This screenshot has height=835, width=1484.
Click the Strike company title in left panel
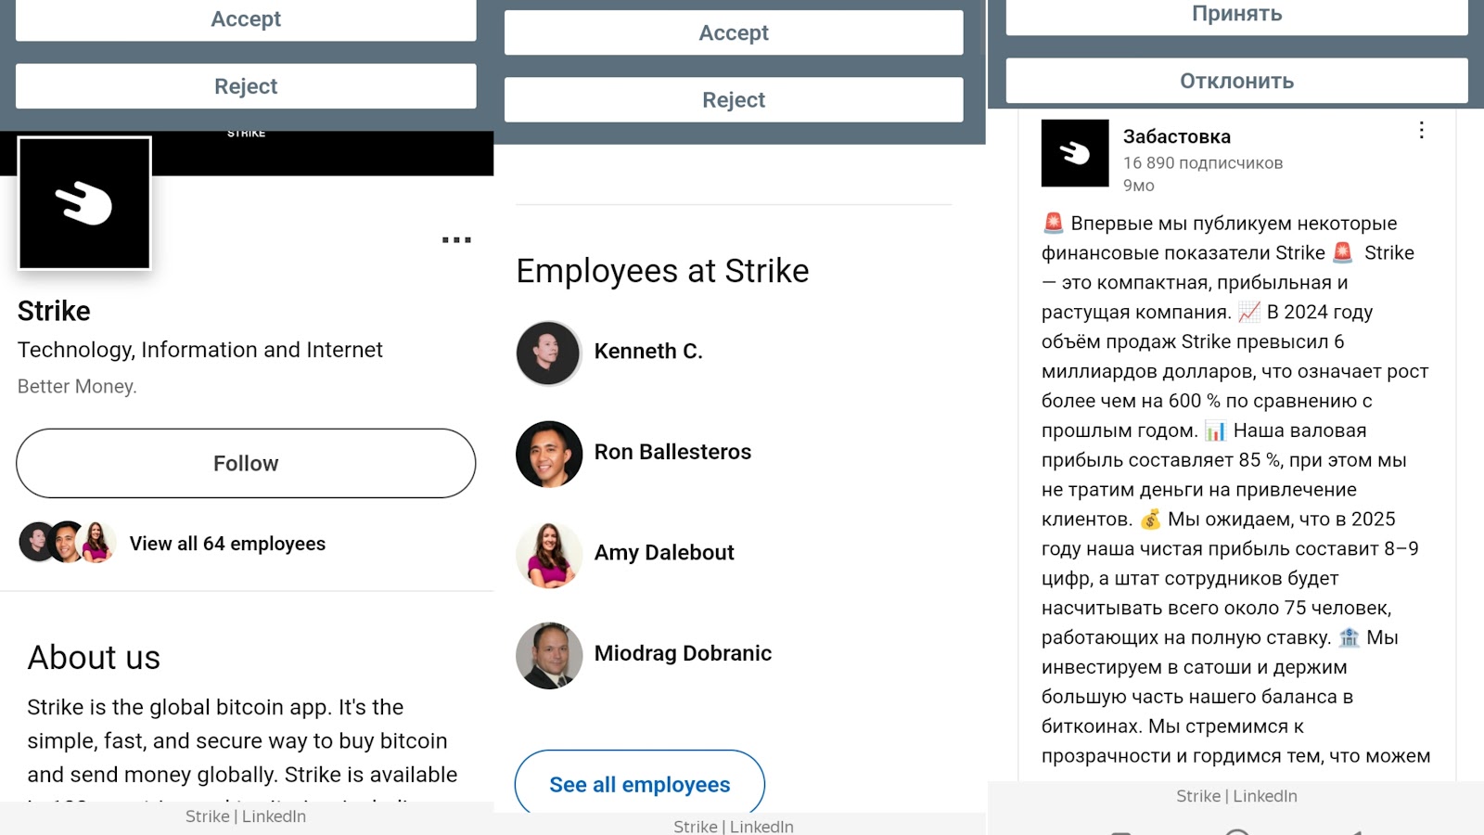tap(54, 311)
